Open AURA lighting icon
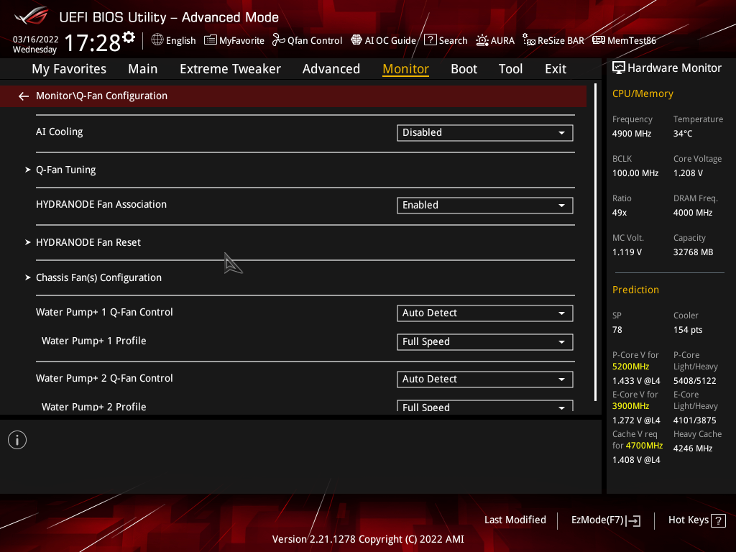Screen dimensions: 736x552 pos(482,40)
